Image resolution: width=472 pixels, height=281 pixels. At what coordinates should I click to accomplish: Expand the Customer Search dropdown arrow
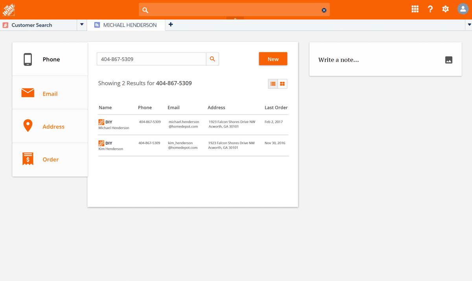(82, 25)
